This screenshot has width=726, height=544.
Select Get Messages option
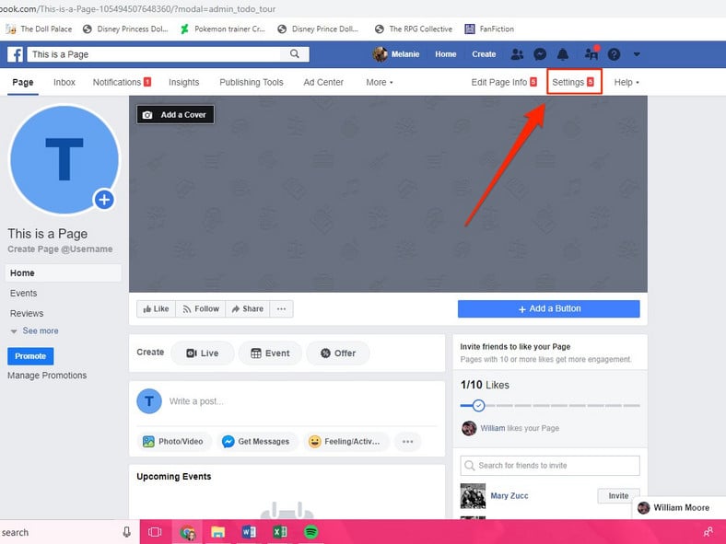(255, 441)
